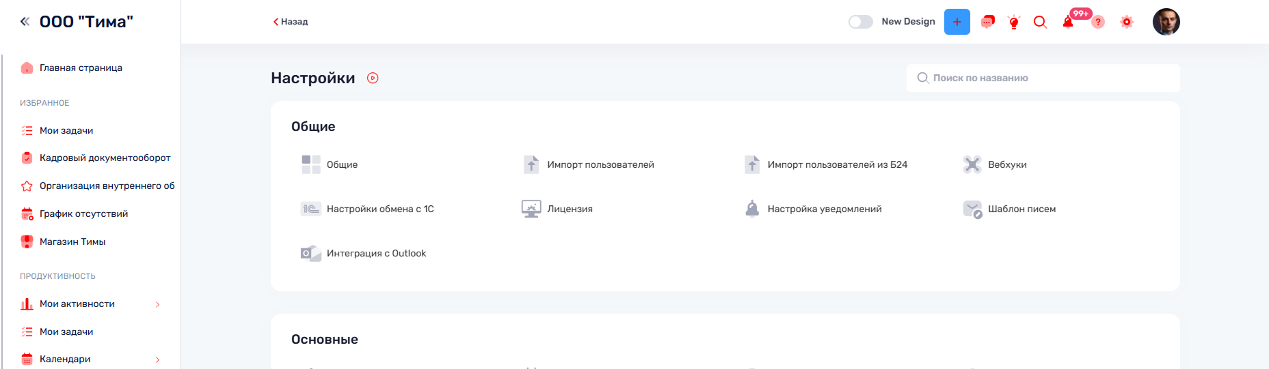Open the notifications bell icon
1269x369 pixels.
(x=1067, y=23)
